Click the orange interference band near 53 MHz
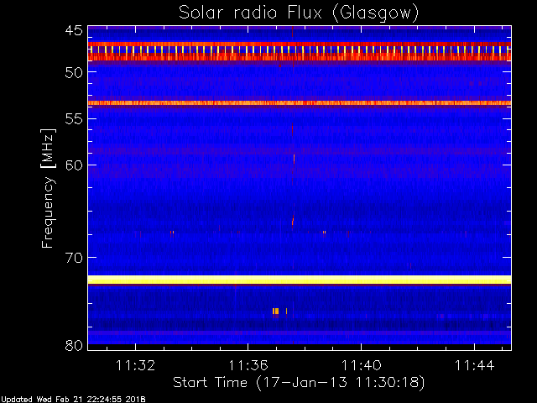Viewport: 537px width, 403px height. click(x=299, y=103)
